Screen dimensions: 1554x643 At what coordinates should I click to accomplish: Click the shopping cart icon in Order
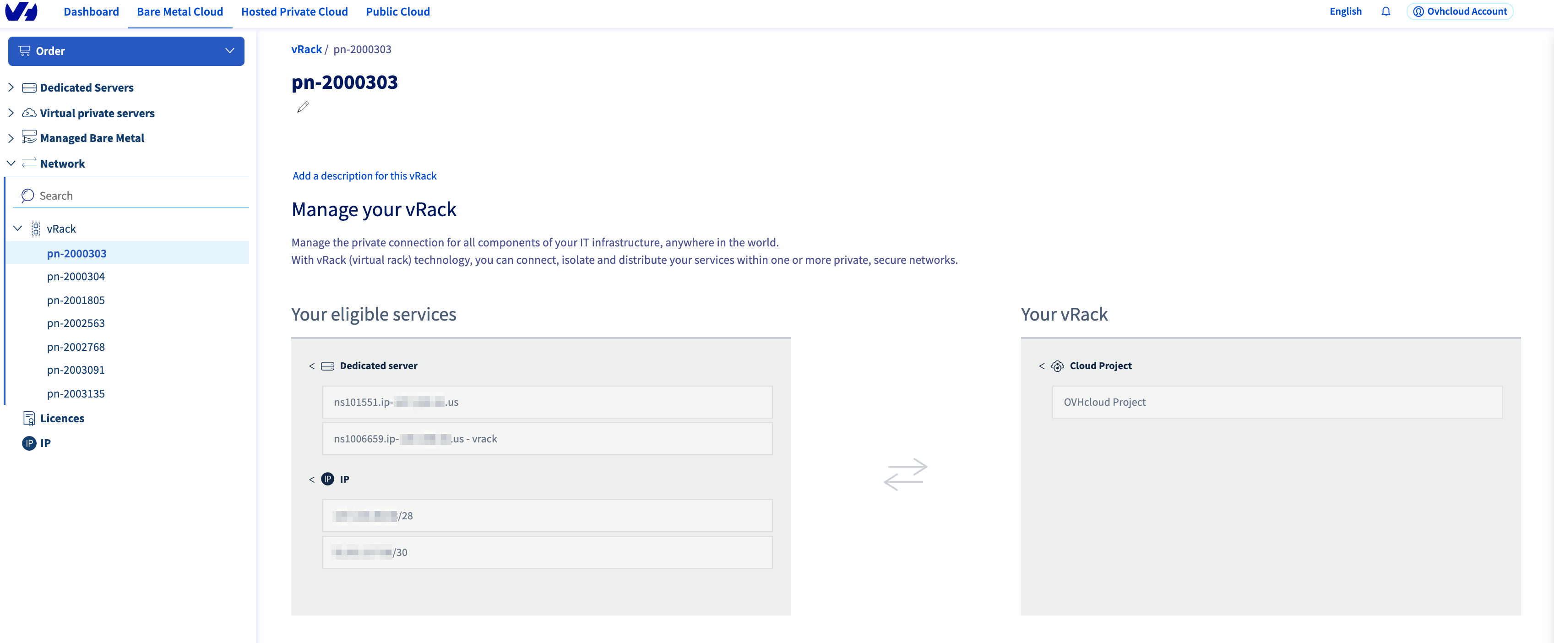point(25,51)
